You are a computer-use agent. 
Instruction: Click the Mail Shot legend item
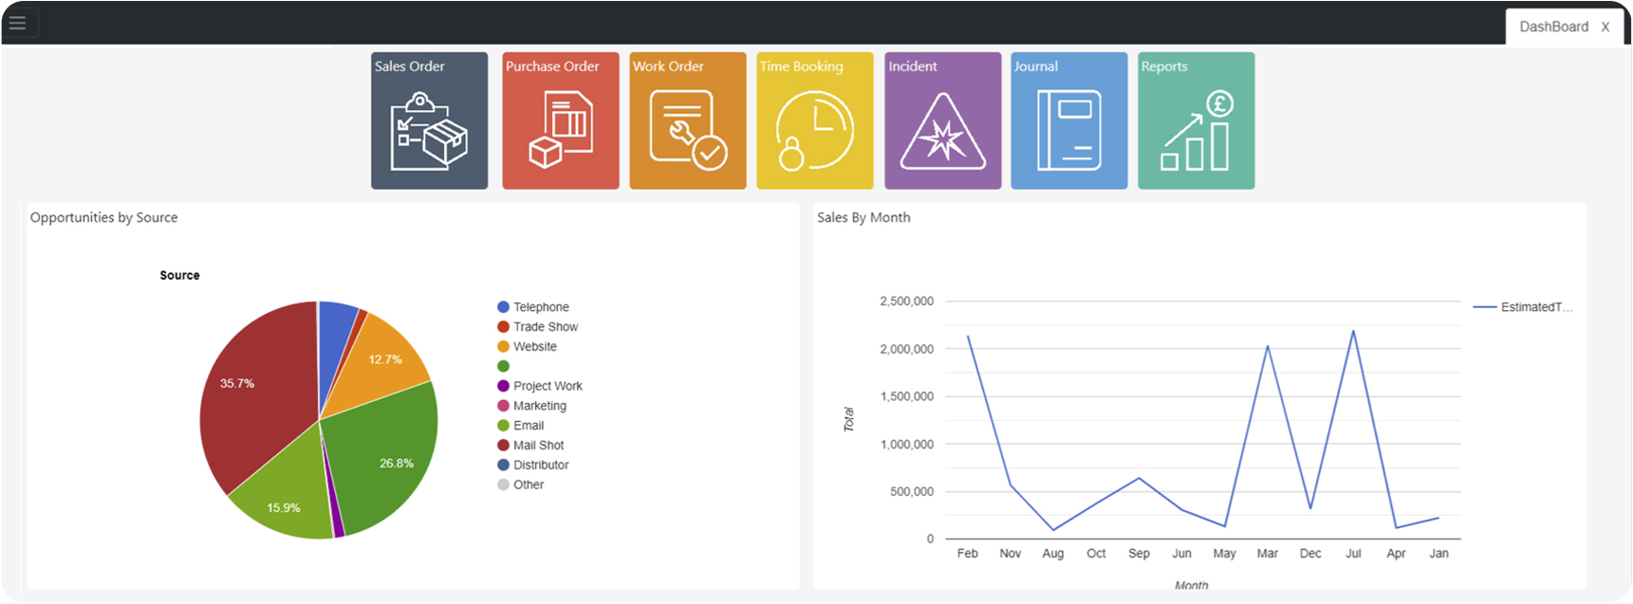tap(538, 446)
